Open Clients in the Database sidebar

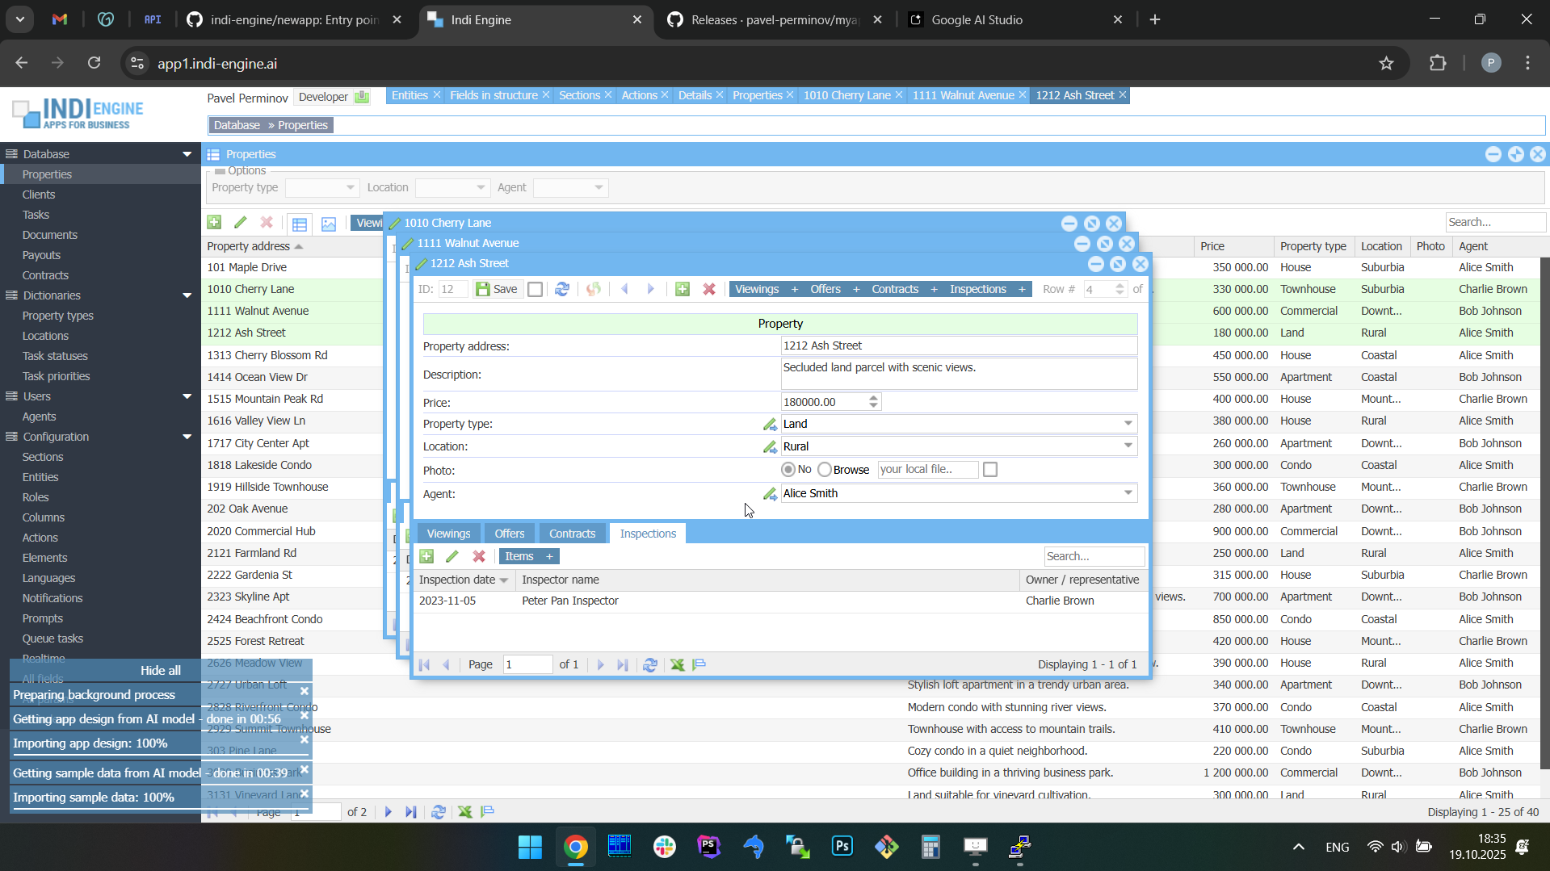(39, 195)
